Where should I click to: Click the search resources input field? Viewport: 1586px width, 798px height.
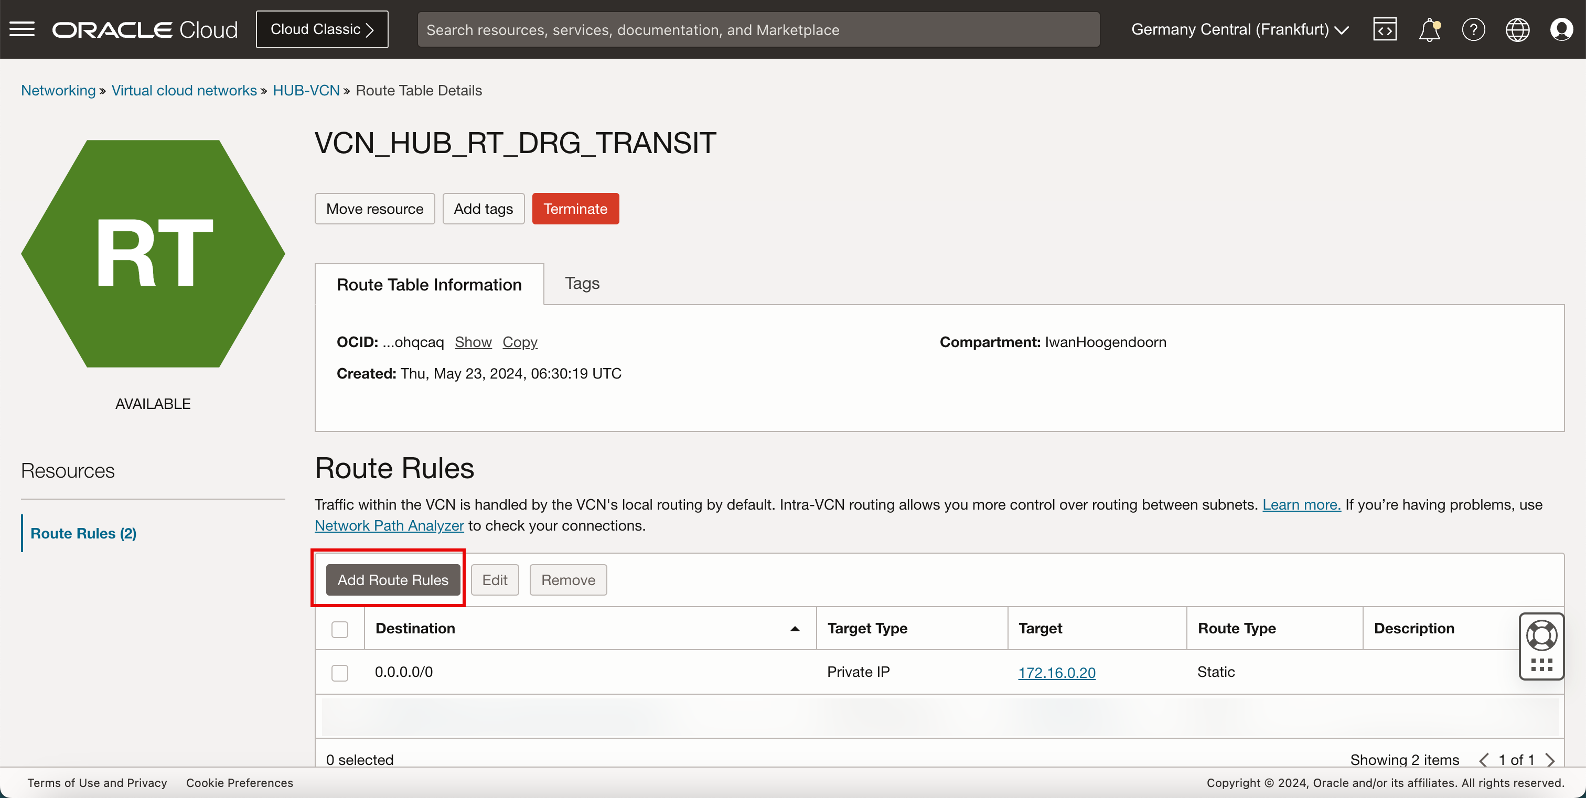coord(758,28)
